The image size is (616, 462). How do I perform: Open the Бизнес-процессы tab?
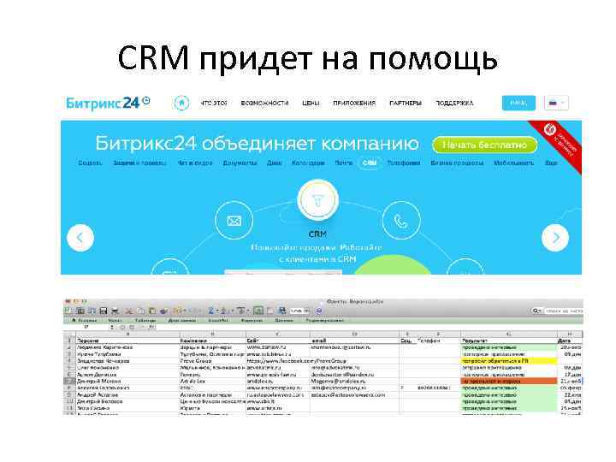tap(457, 163)
